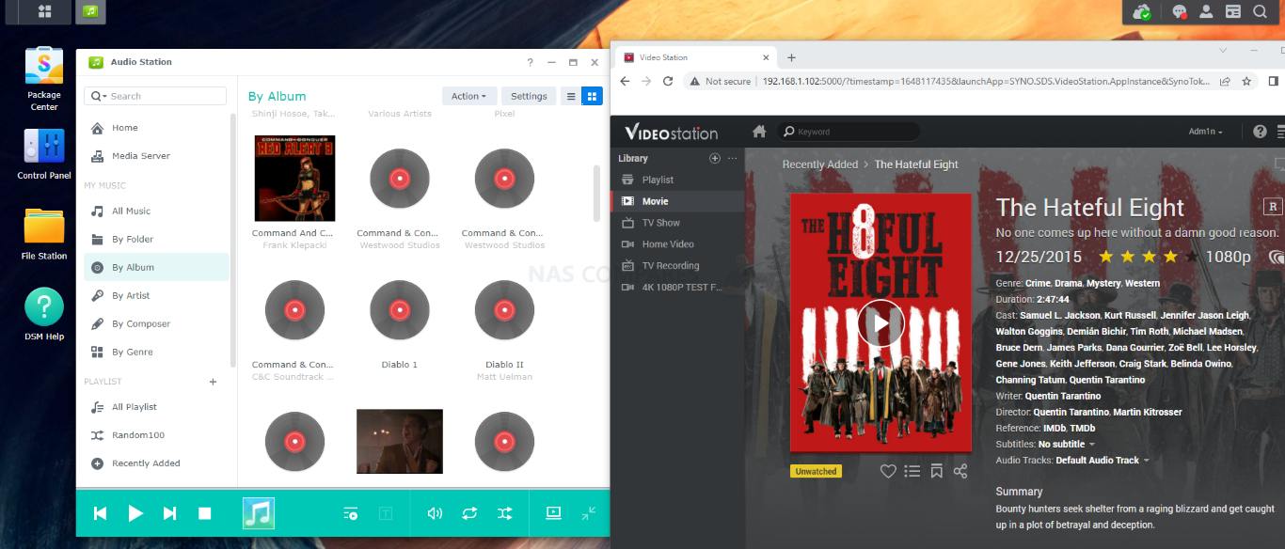Stop playback in Audio Station
Image resolution: width=1285 pixels, height=549 pixels.
pyautogui.click(x=204, y=513)
